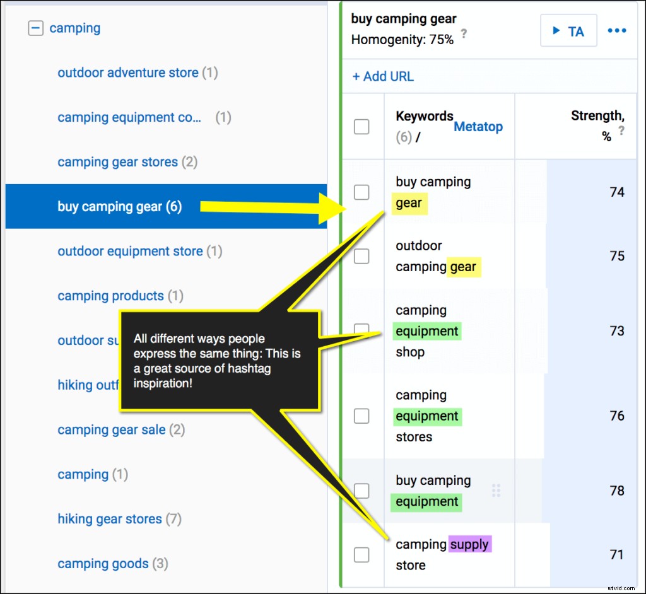
Task: Sort by Keywords column header
Action: (x=424, y=117)
